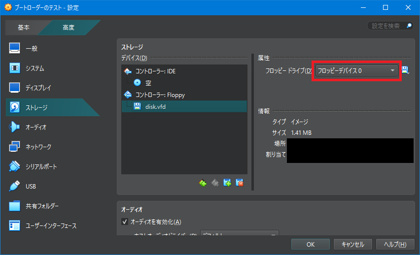The height and width of the screenshot is (255, 420).
Task: Toggle the オーディオを有効化 checkbox
Action: coord(125,222)
